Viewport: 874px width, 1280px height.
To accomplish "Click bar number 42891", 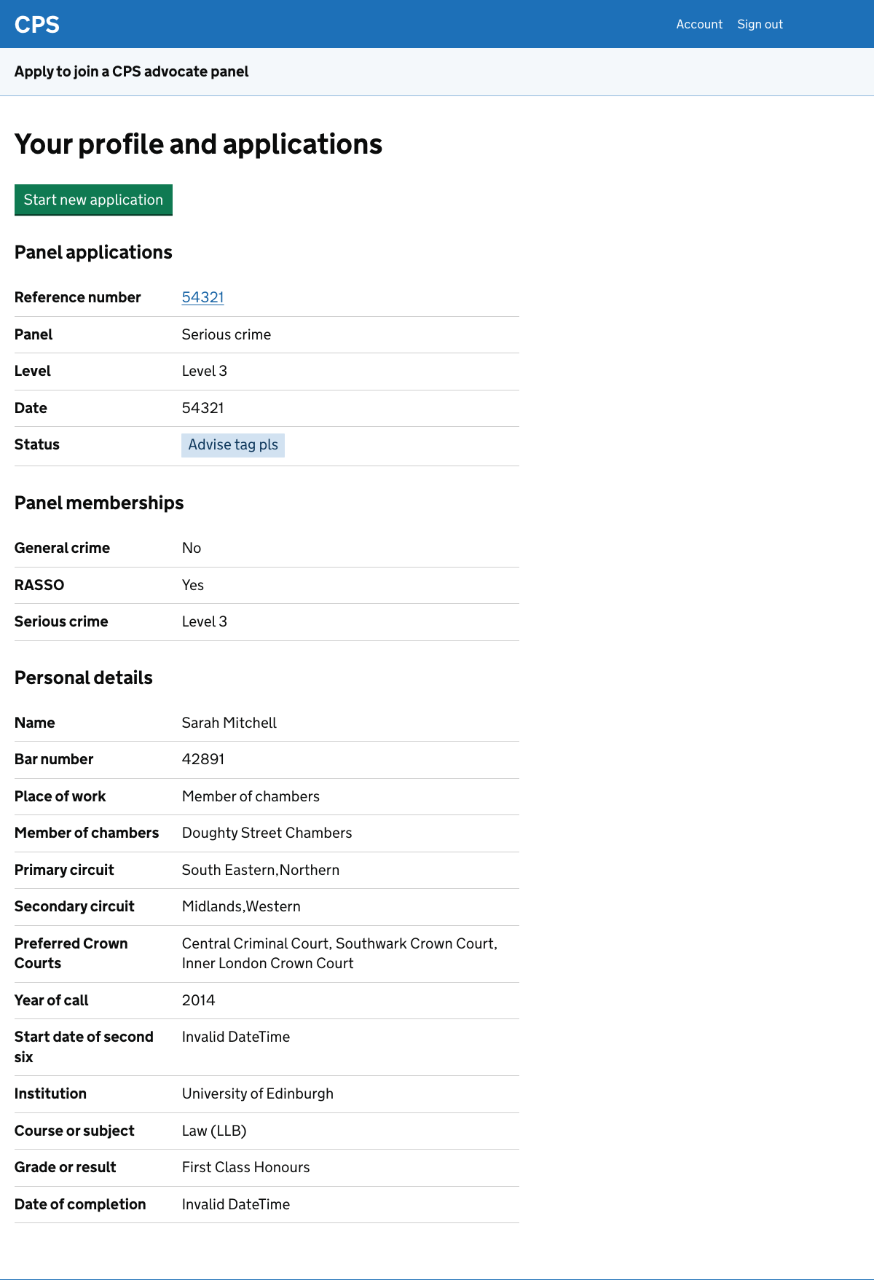I will pos(203,759).
